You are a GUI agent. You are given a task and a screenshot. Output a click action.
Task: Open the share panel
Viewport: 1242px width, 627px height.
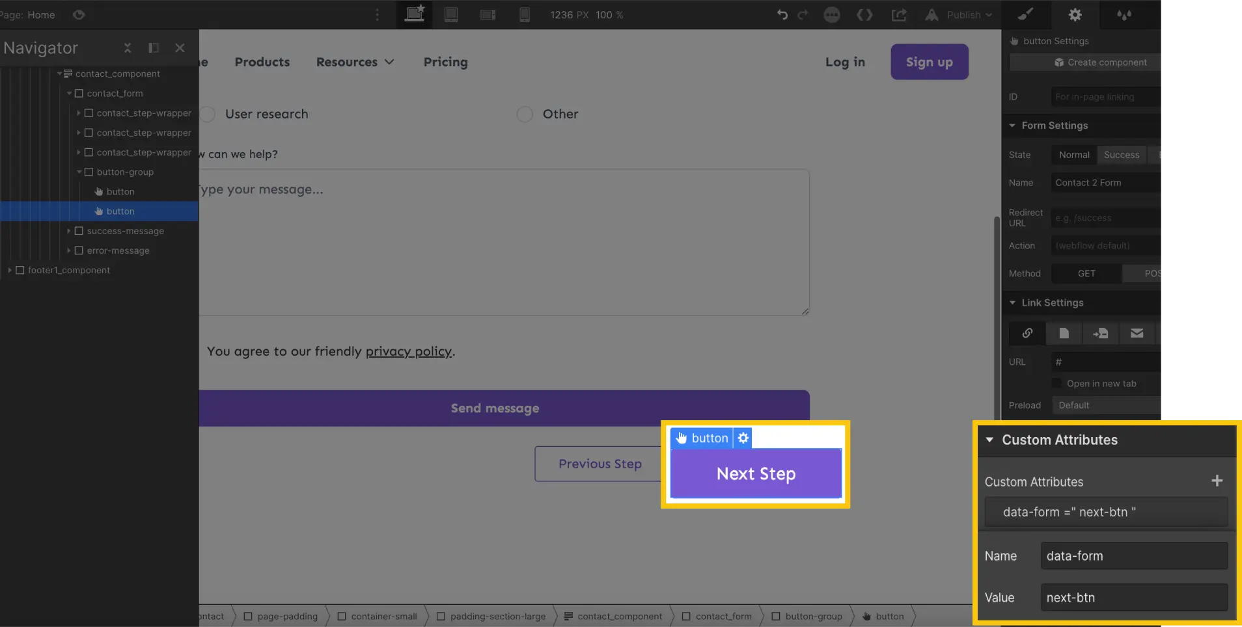[900, 15]
